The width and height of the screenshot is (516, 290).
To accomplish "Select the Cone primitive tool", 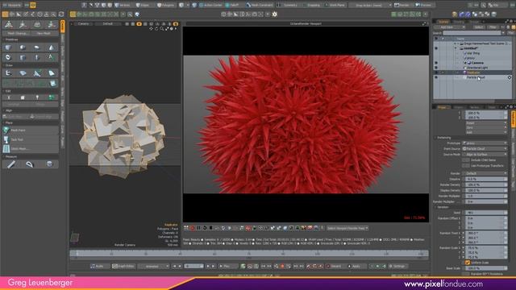I will coord(52,48).
